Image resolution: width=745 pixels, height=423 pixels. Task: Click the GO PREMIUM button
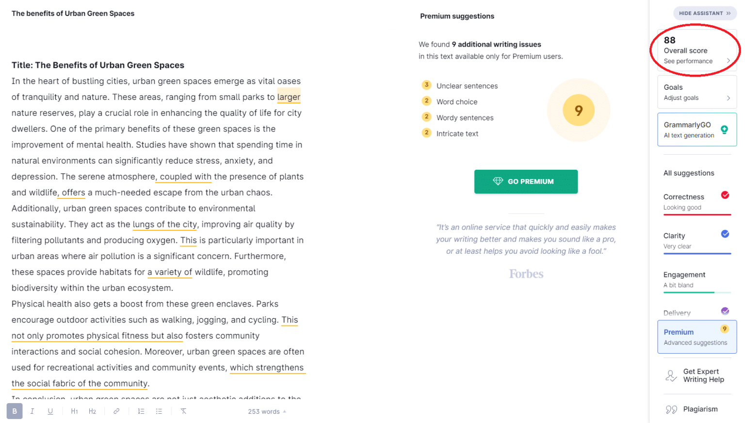[x=526, y=181]
